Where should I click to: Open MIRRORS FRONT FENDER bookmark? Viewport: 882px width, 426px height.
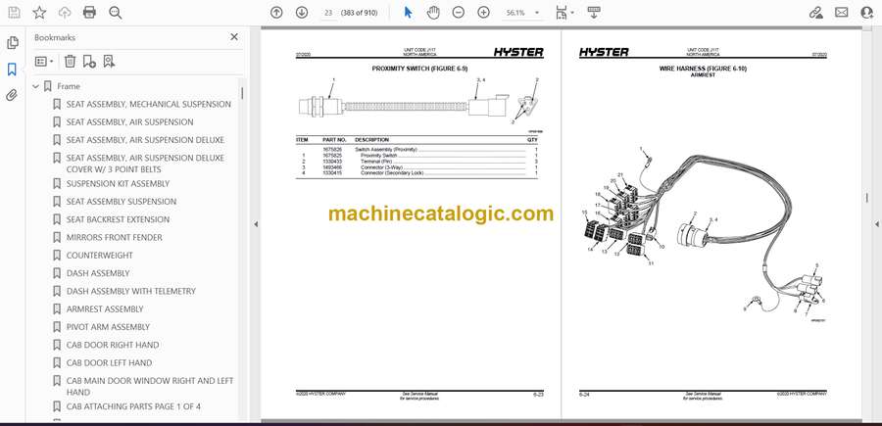[115, 237]
